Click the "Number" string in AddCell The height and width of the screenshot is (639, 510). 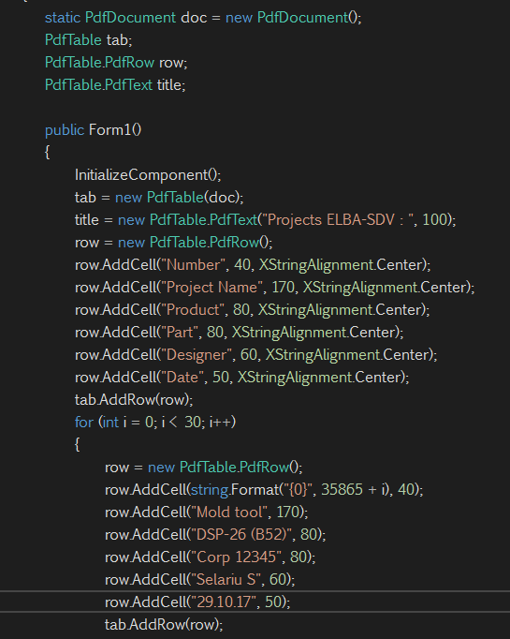(194, 265)
